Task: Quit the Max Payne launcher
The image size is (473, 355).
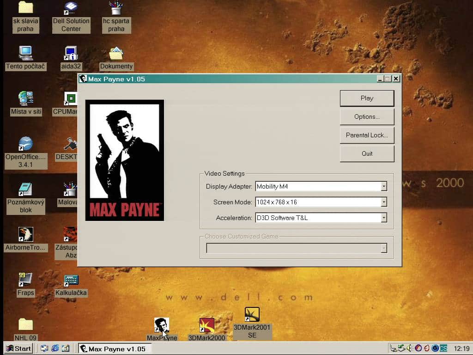Action: click(367, 153)
